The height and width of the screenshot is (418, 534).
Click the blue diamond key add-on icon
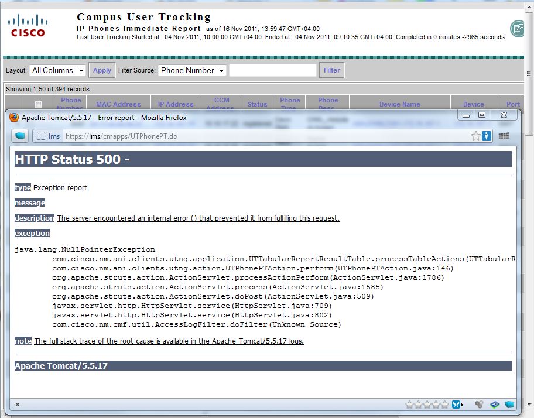point(495,405)
